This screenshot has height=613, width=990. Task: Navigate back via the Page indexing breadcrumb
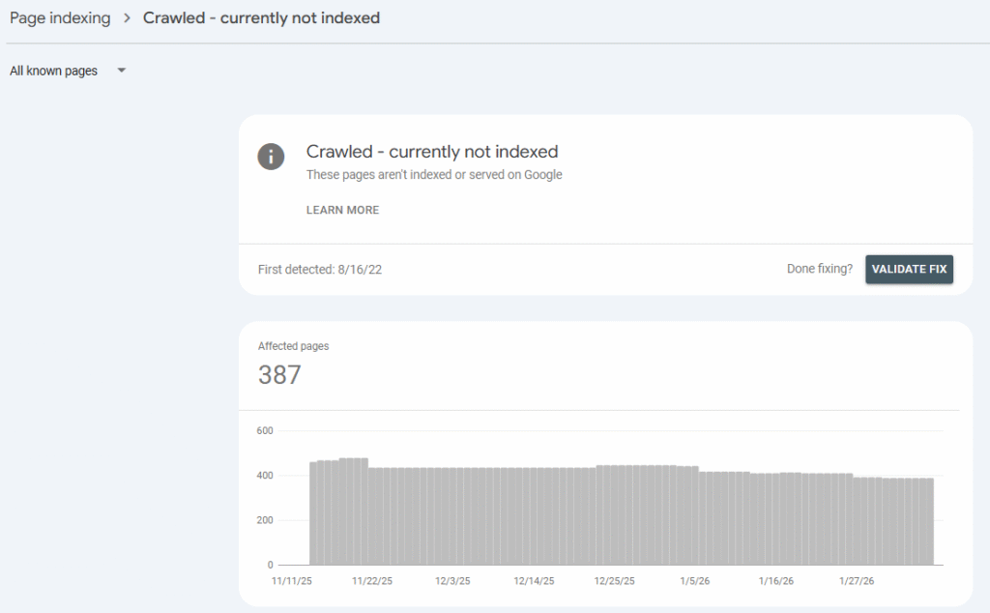(x=60, y=17)
